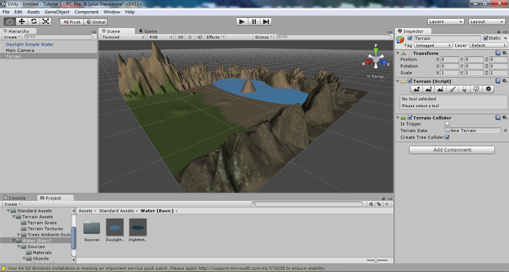Toggle scene audio with the speaker icon
509x272 pixels.
(199, 37)
